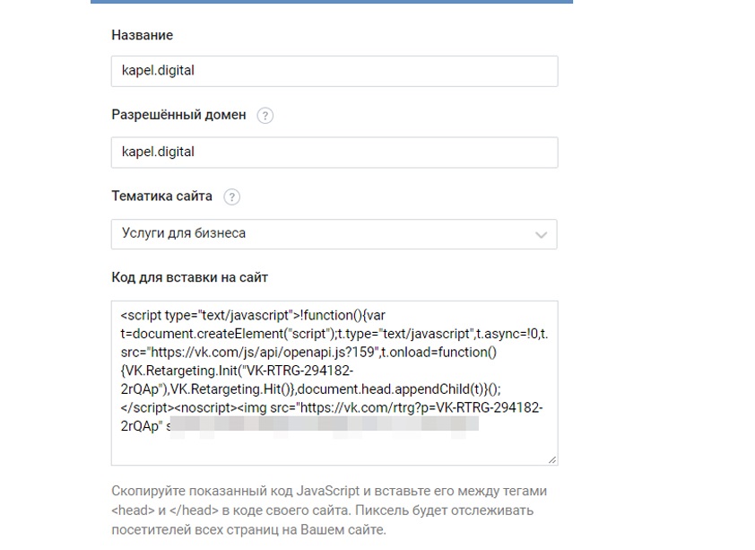Click inside the embed code text area
This screenshot has height=550, width=755.
pos(334,444)
